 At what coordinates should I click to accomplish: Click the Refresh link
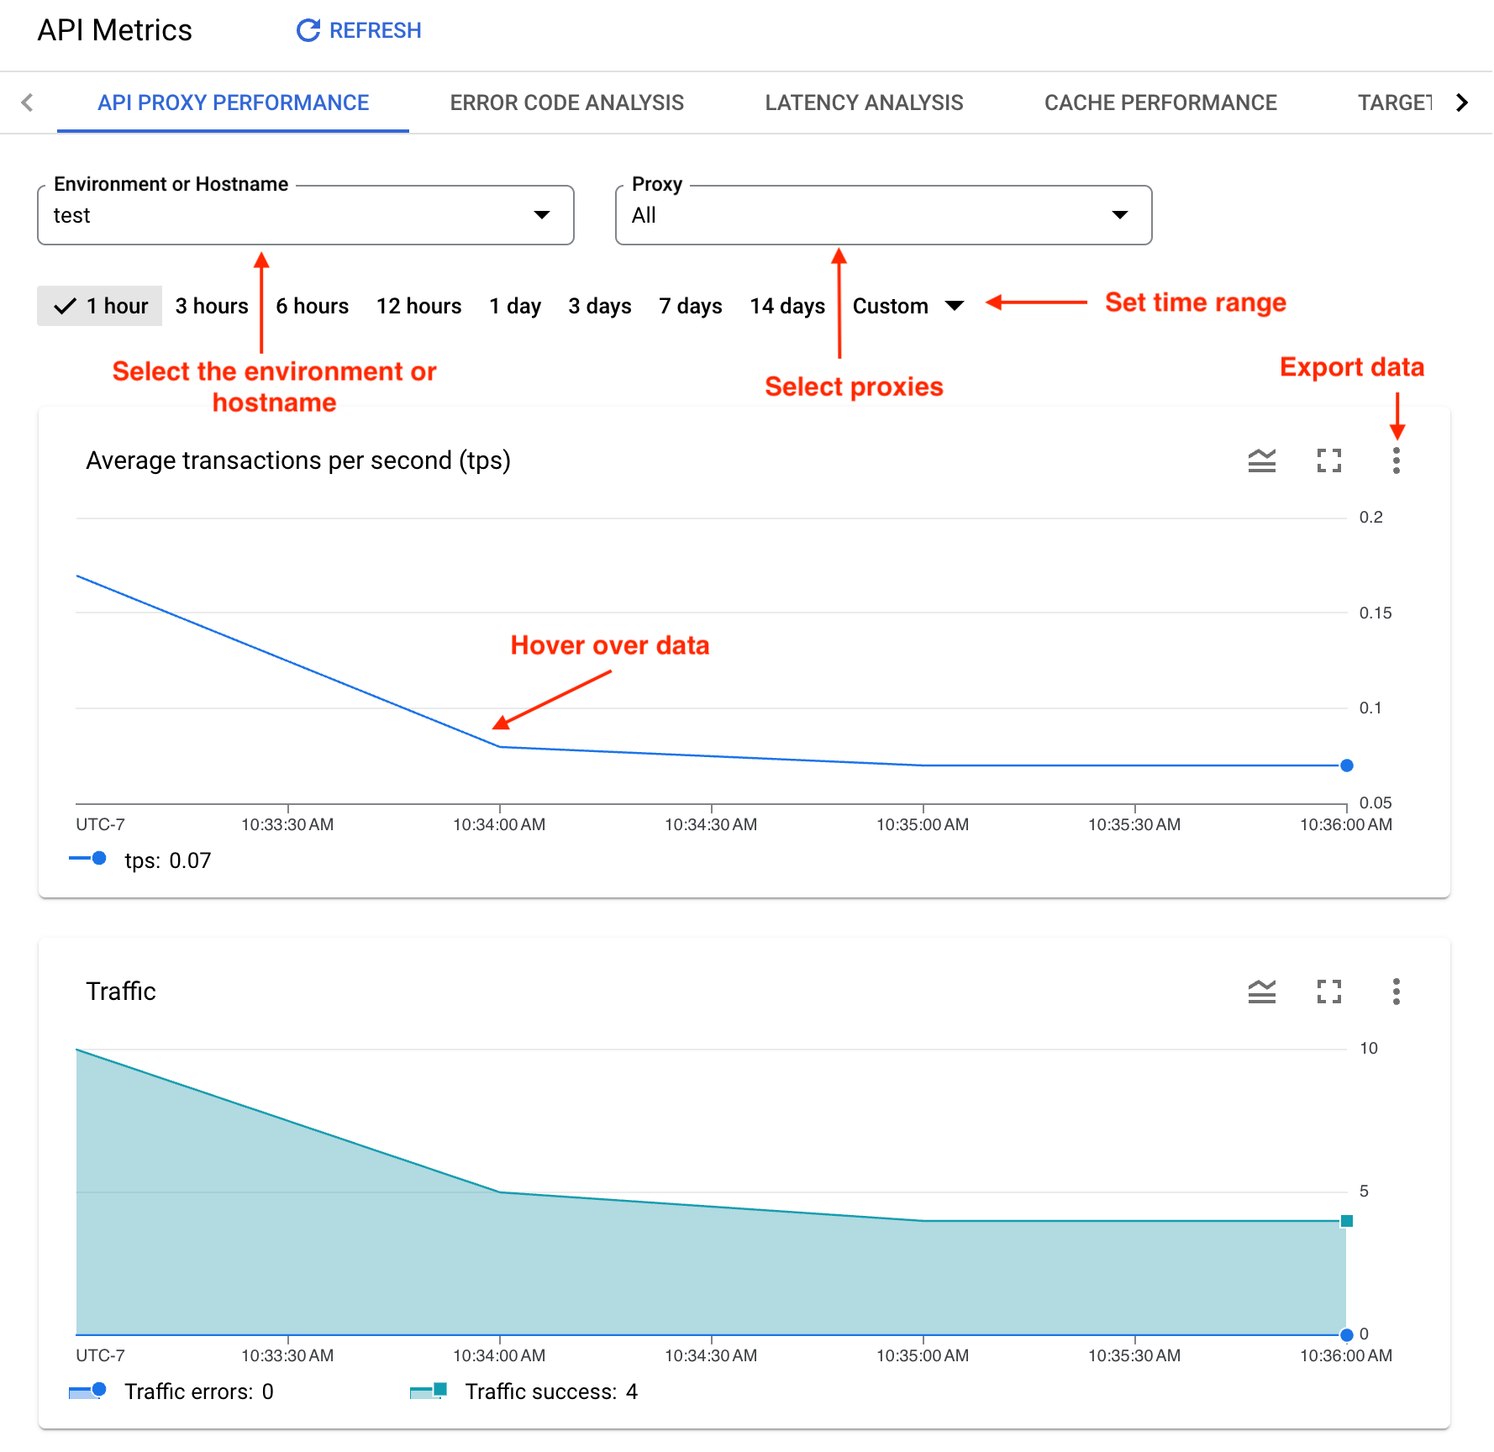(x=376, y=30)
